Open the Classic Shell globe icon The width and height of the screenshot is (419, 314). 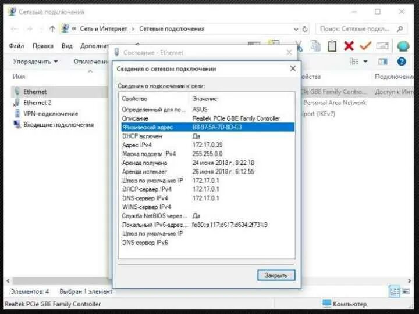(403, 46)
